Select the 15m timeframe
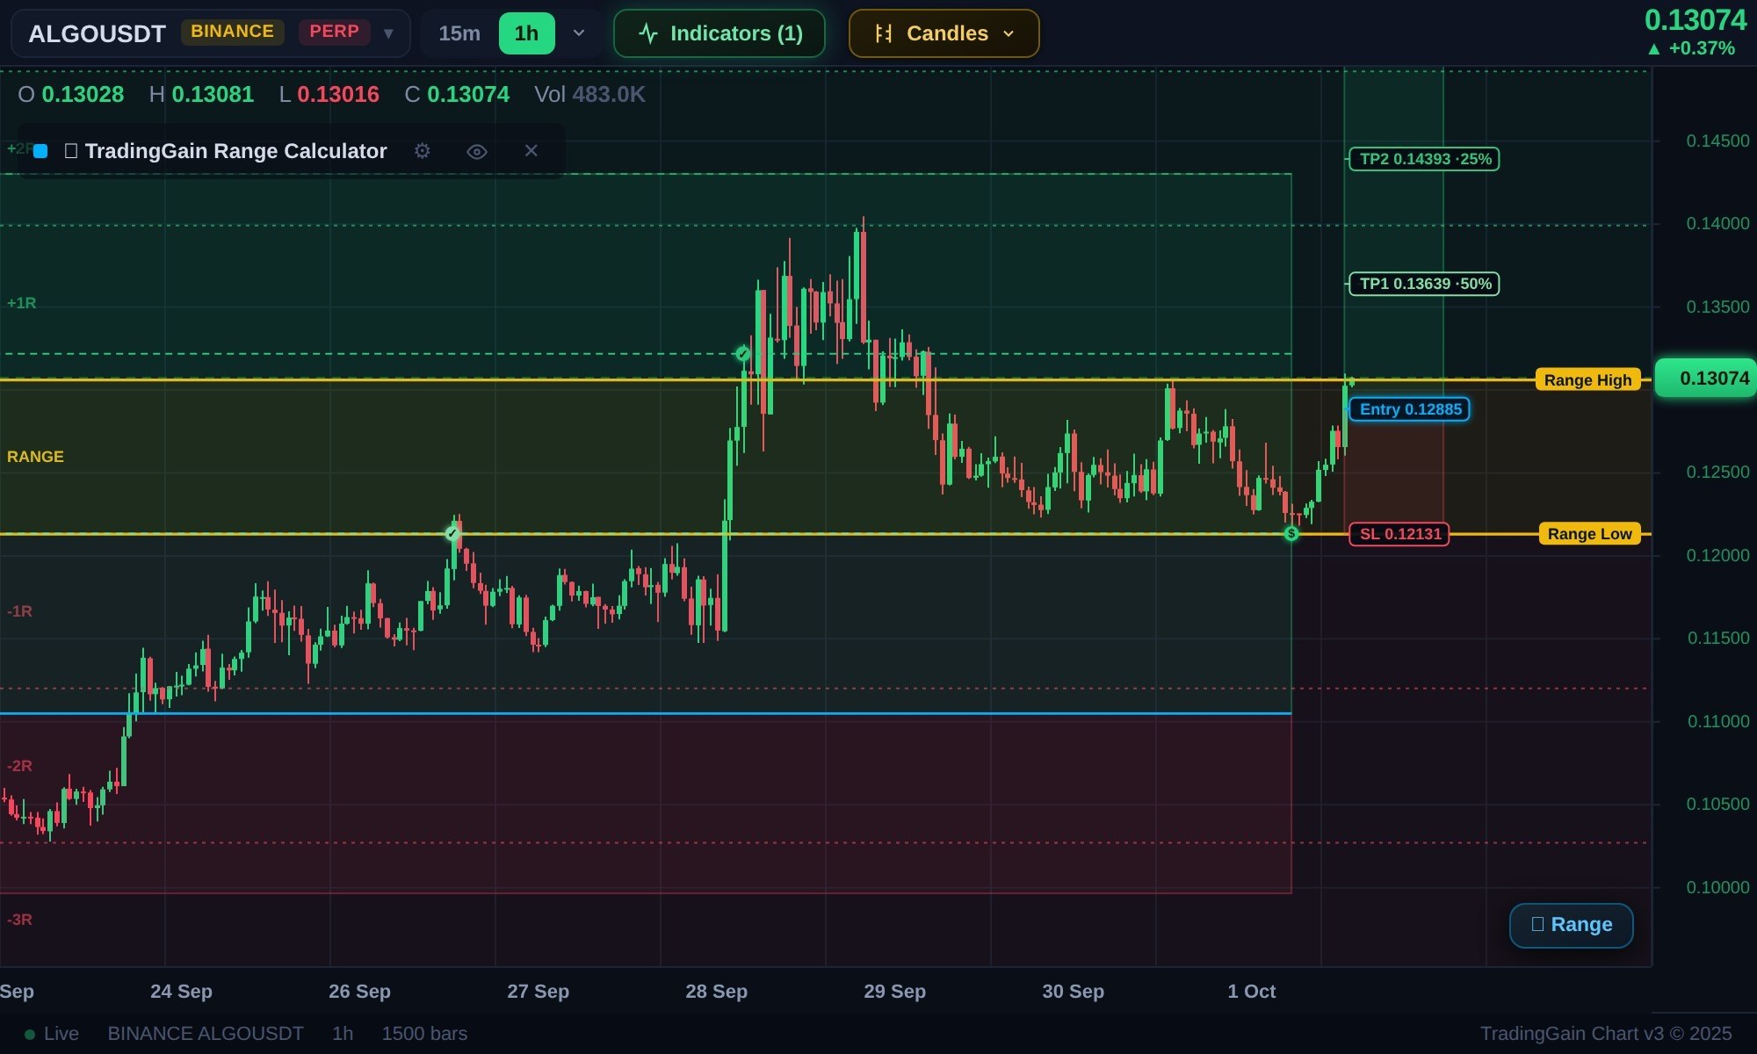The width and height of the screenshot is (1757, 1054). 459,33
